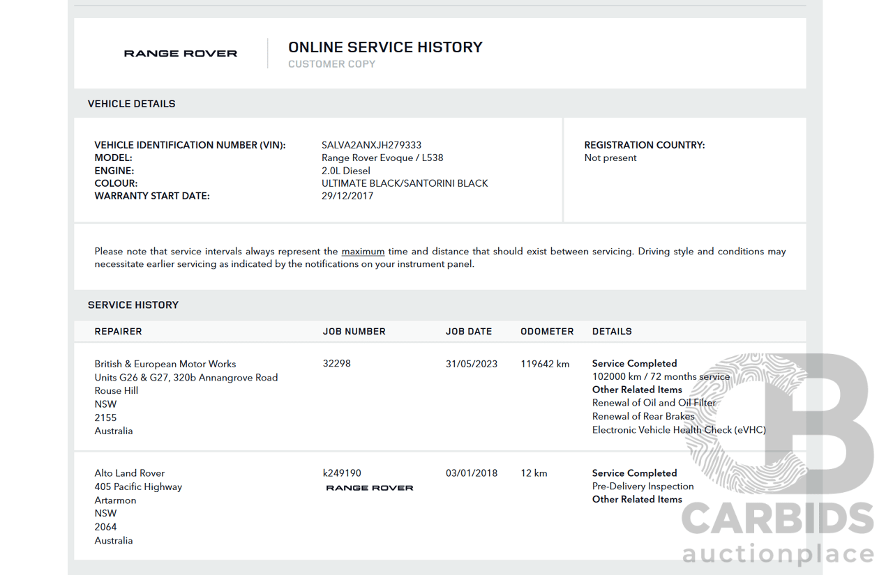
Task: Select repairer Alto Land Rover
Action: (x=130, y=473)
